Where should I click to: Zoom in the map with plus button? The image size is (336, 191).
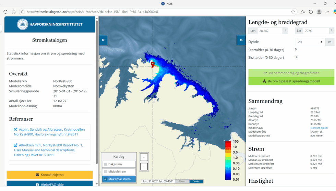click(144, 157)
